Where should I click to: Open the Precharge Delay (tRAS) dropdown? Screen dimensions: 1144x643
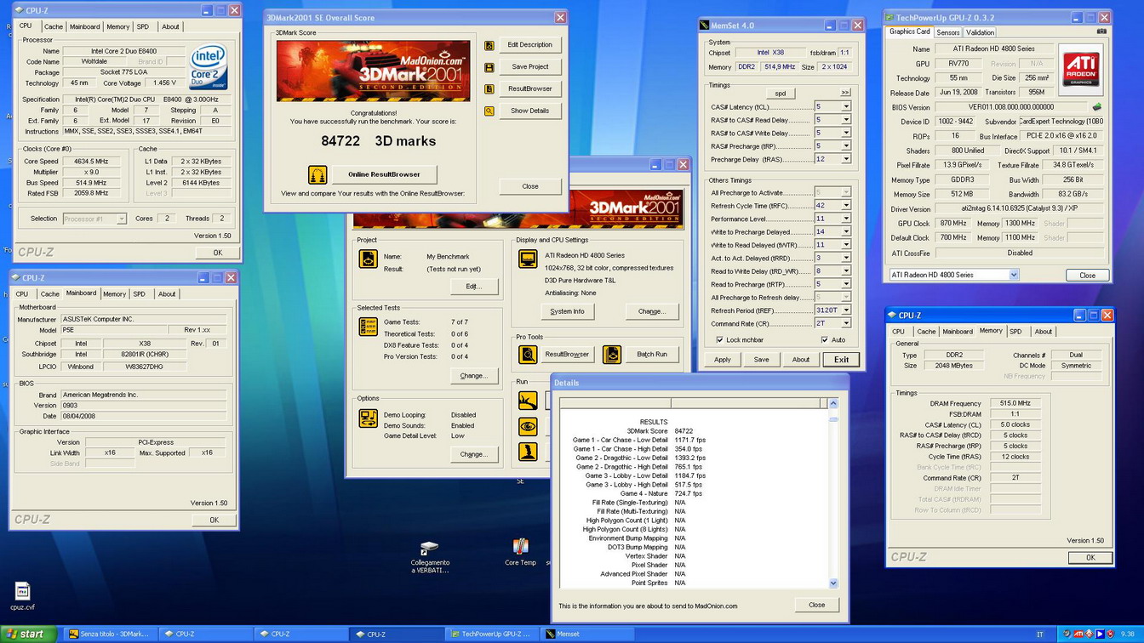click(x=845, y=159)
